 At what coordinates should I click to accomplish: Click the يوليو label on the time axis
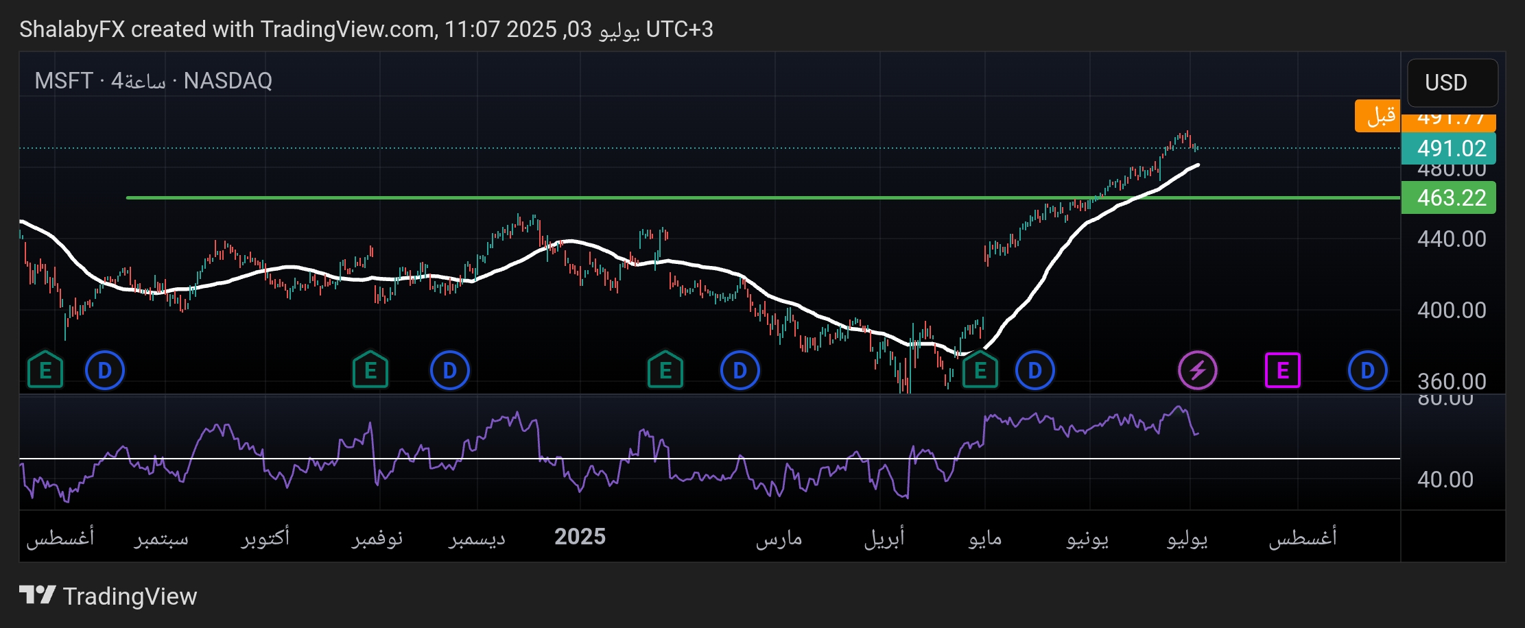click(x=1187, y=538)
